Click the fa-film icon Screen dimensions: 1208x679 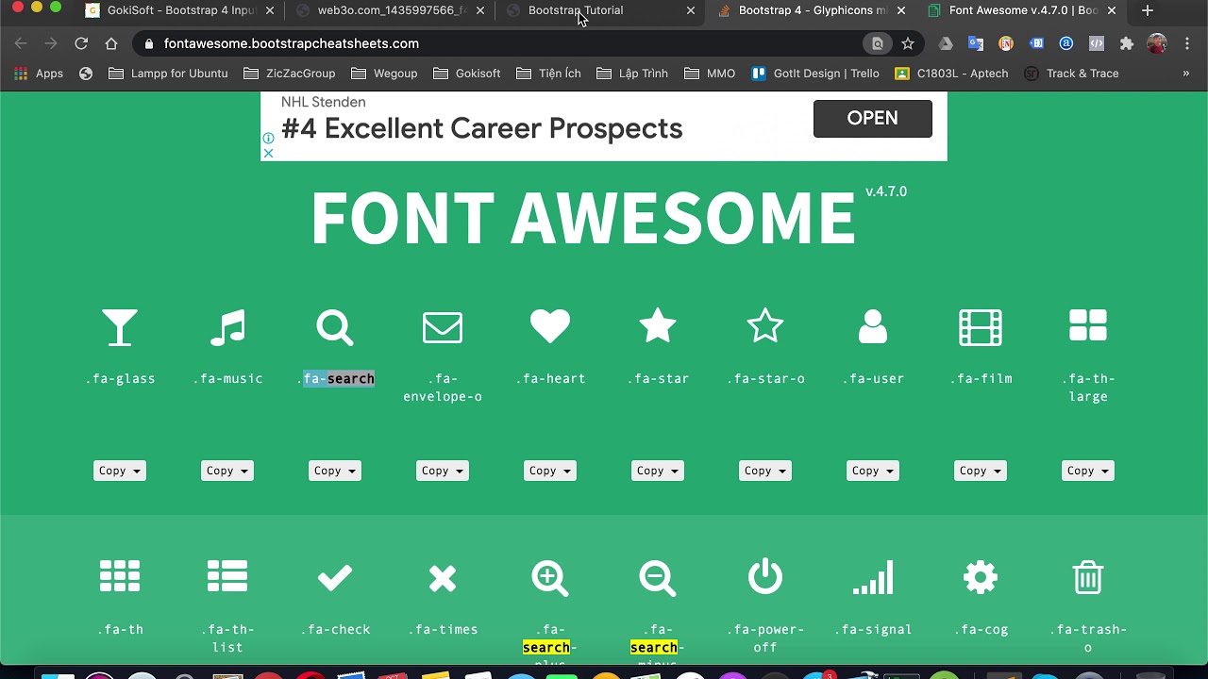point(981,327)
